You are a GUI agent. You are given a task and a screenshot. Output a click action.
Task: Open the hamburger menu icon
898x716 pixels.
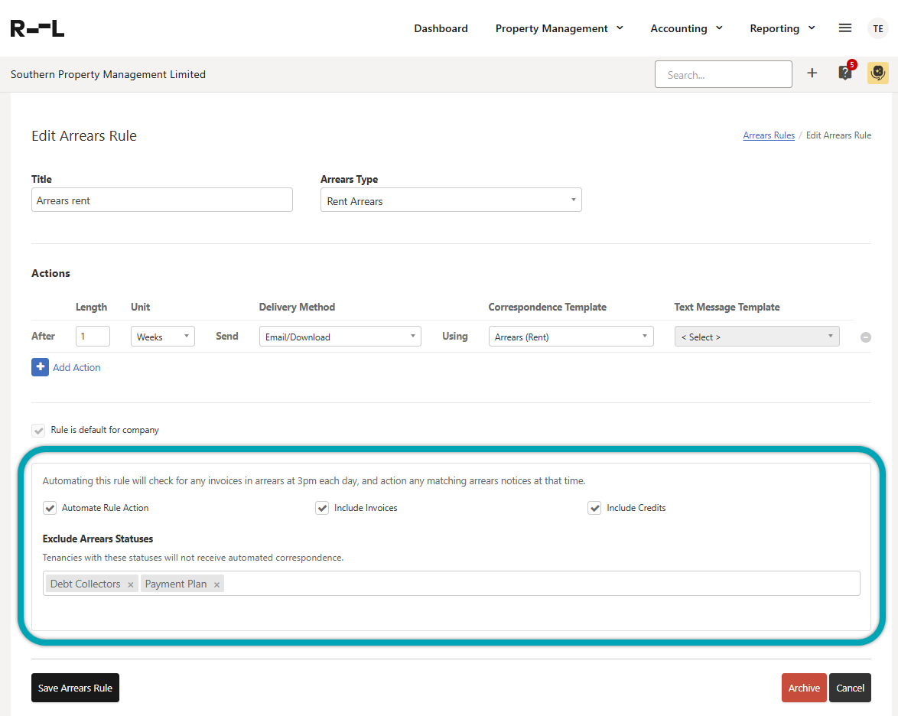tap(845, 28)
